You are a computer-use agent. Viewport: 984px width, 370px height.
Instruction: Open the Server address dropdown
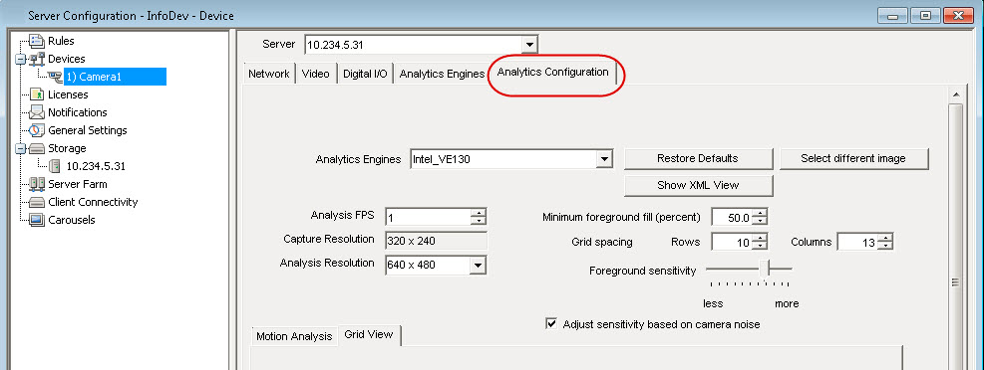tap(530, 45)
